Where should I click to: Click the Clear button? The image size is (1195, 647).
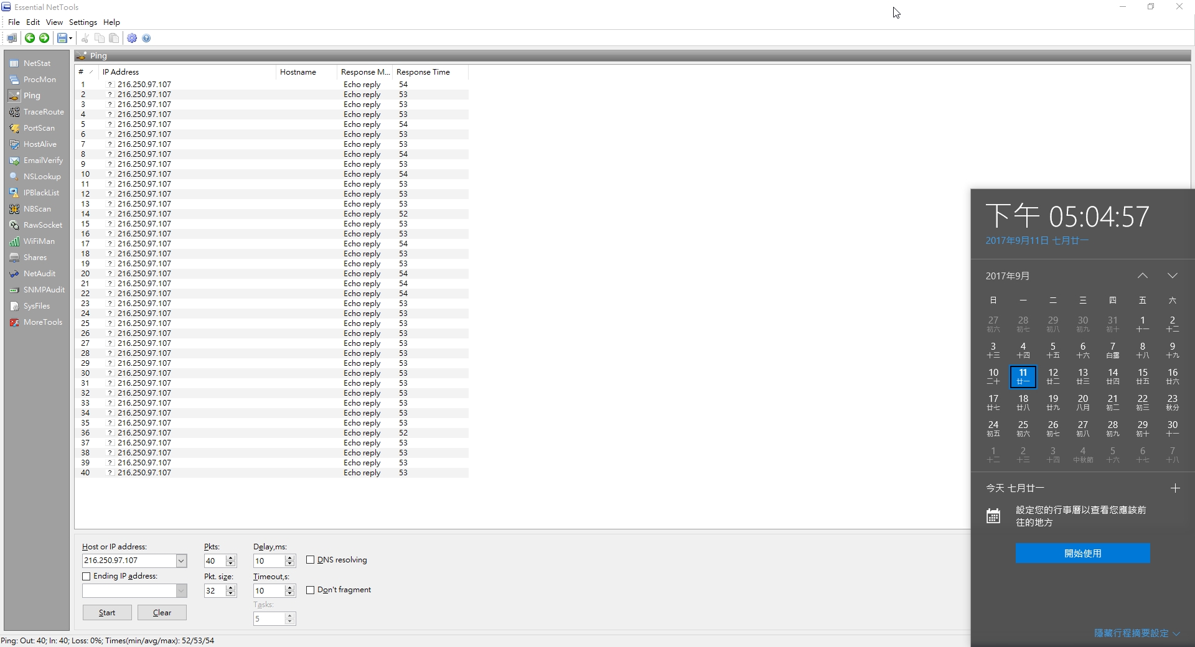click(162, 613)
